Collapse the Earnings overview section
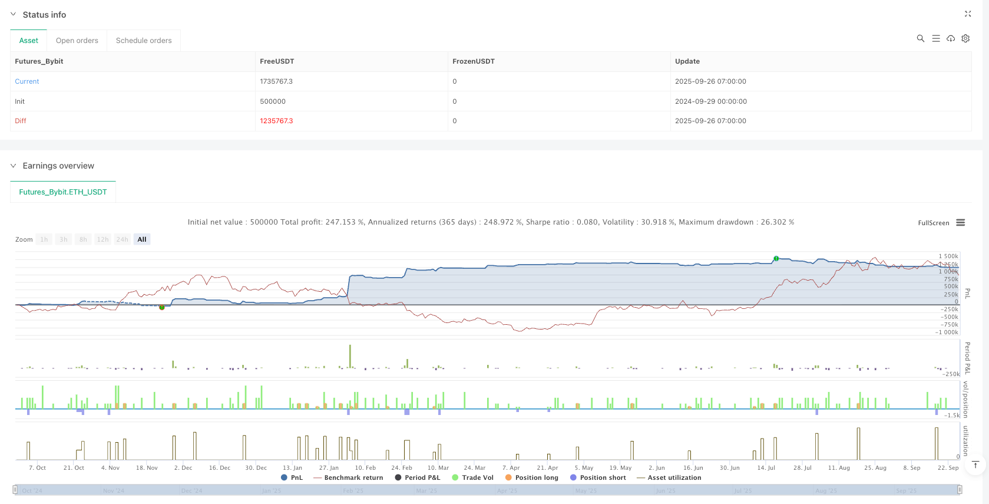 tap(14, 166)
